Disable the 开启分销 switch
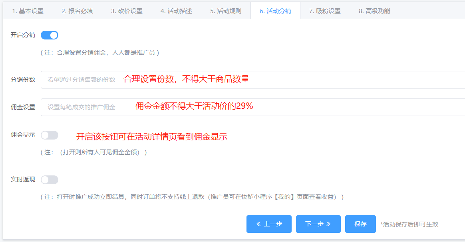Screen dimensions: 465x242 coord(50,35)
